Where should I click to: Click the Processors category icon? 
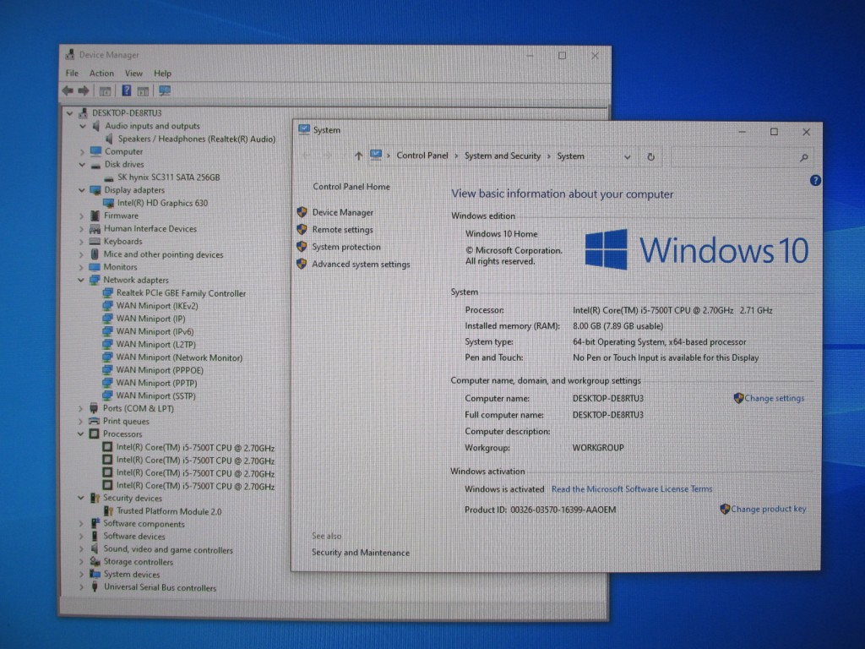coord(94,434)
